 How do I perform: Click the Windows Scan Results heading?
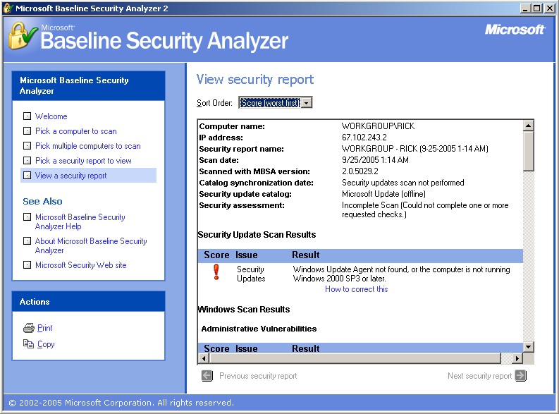pyautogui.click(x=244, y=309)
